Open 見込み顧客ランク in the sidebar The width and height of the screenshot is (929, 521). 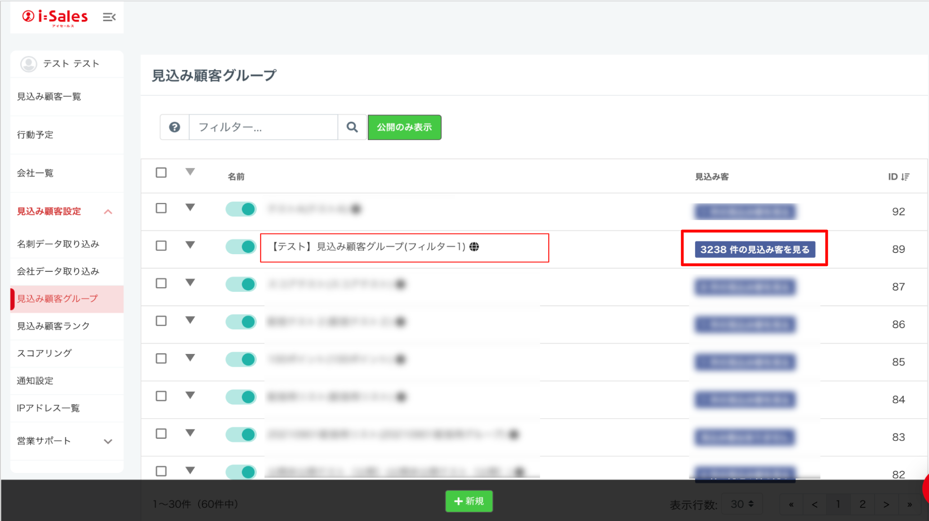pos(54,326)
